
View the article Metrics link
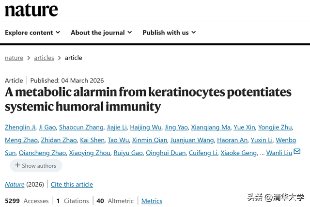click(x=152, y=201)
